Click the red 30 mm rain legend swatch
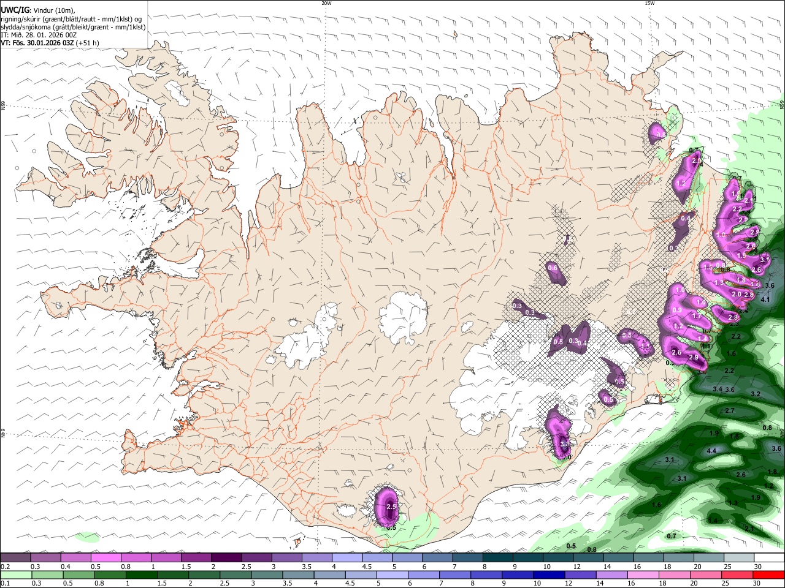The image size is (785, 588). (768, 575)
